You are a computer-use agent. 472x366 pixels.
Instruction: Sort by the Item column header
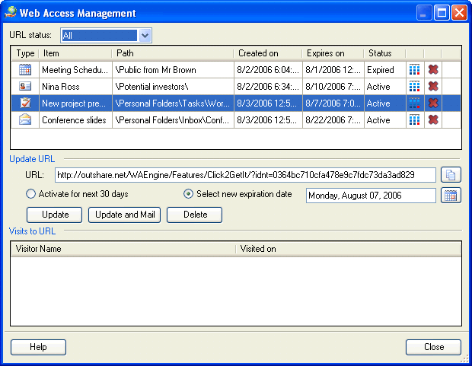[x=75, y=53]
